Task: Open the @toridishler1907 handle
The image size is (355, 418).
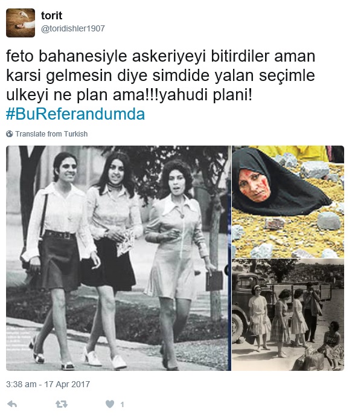Action: 73,28
